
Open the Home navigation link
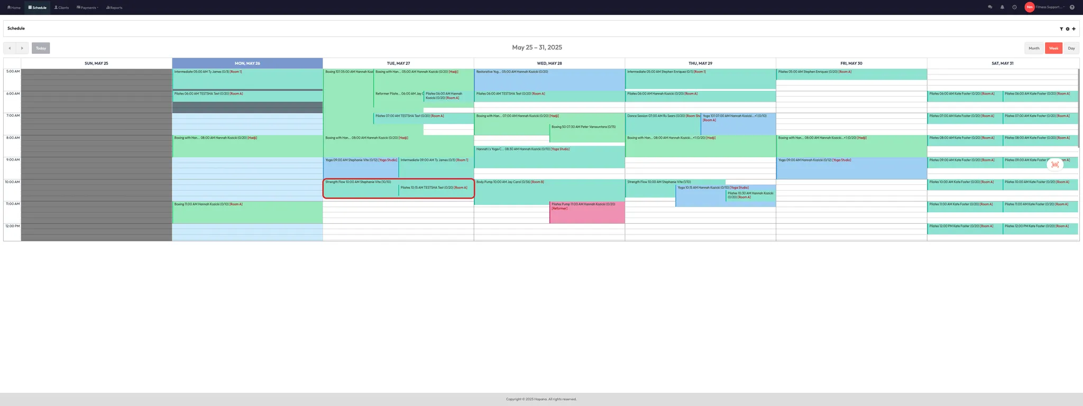click(x=14, y=7)
